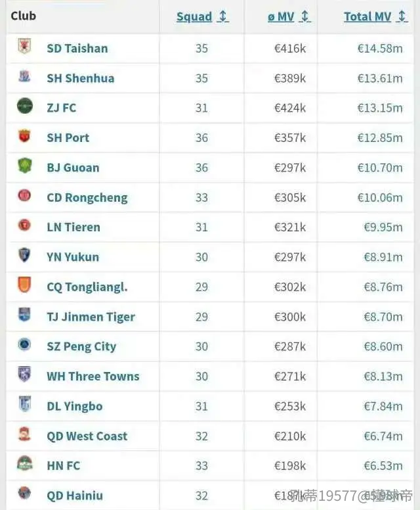Sort table by Squad column header
Viewport: 420px width, 510px height.
194,16
